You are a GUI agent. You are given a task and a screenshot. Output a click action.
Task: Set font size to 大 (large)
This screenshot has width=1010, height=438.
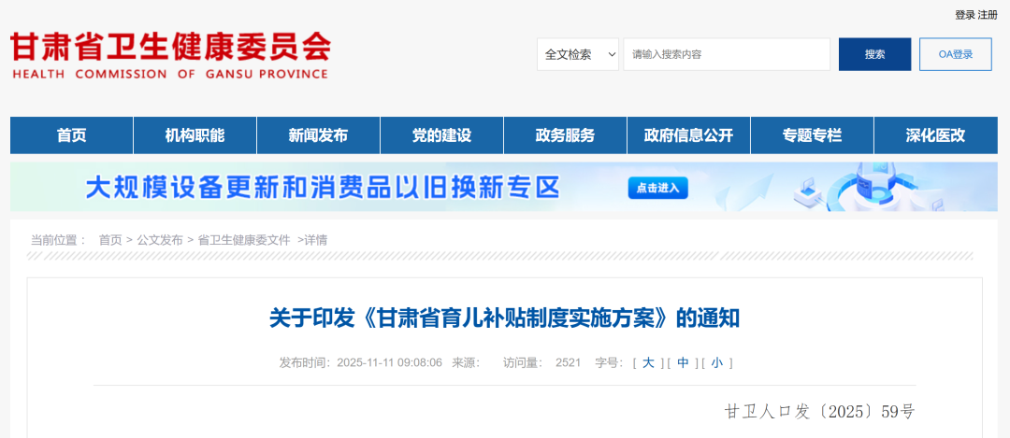coord(648,362)
